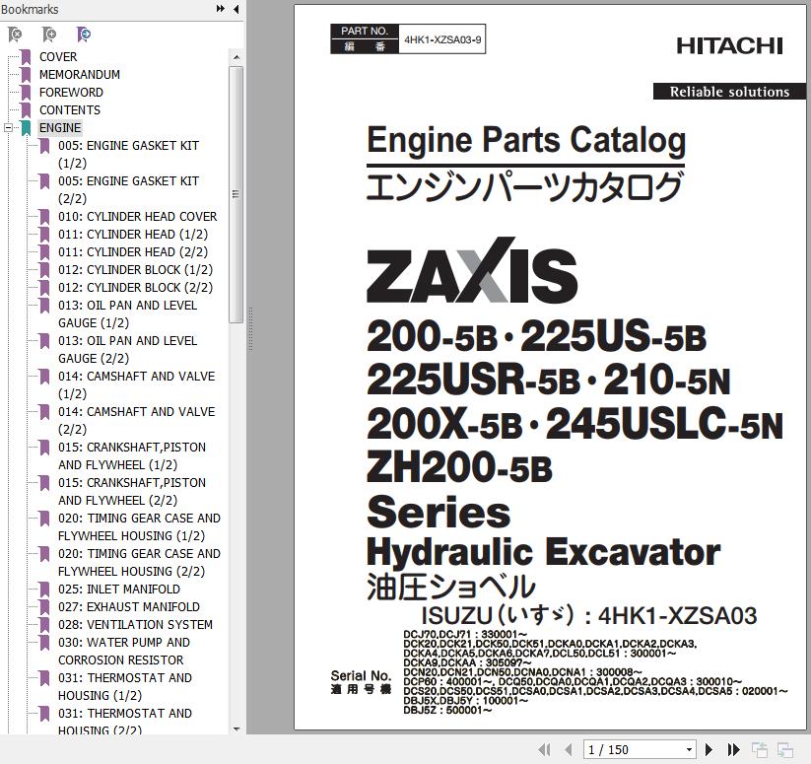811x764 pixels.
Task: Open 013: Oil Pan and Level Gauge (2/2)
Action: 128,350
